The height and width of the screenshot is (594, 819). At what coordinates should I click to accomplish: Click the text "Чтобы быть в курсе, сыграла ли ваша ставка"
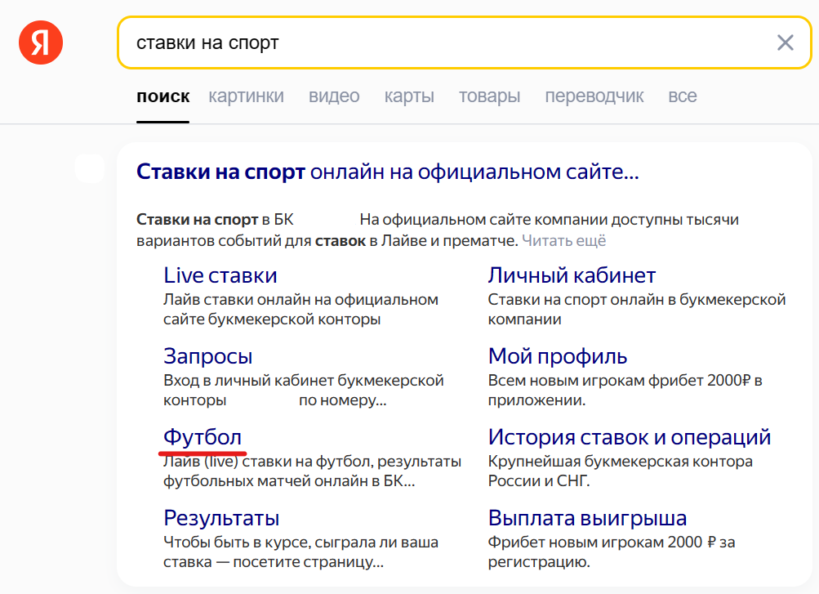click(x=300, y=552)
